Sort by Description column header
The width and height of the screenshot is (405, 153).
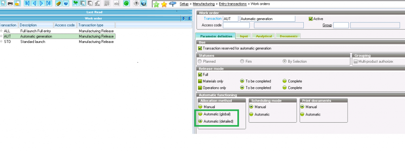pos(36,25)
